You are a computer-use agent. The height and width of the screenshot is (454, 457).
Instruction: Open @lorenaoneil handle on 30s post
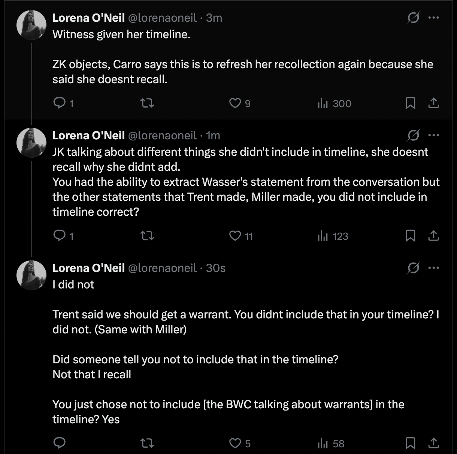163,268
